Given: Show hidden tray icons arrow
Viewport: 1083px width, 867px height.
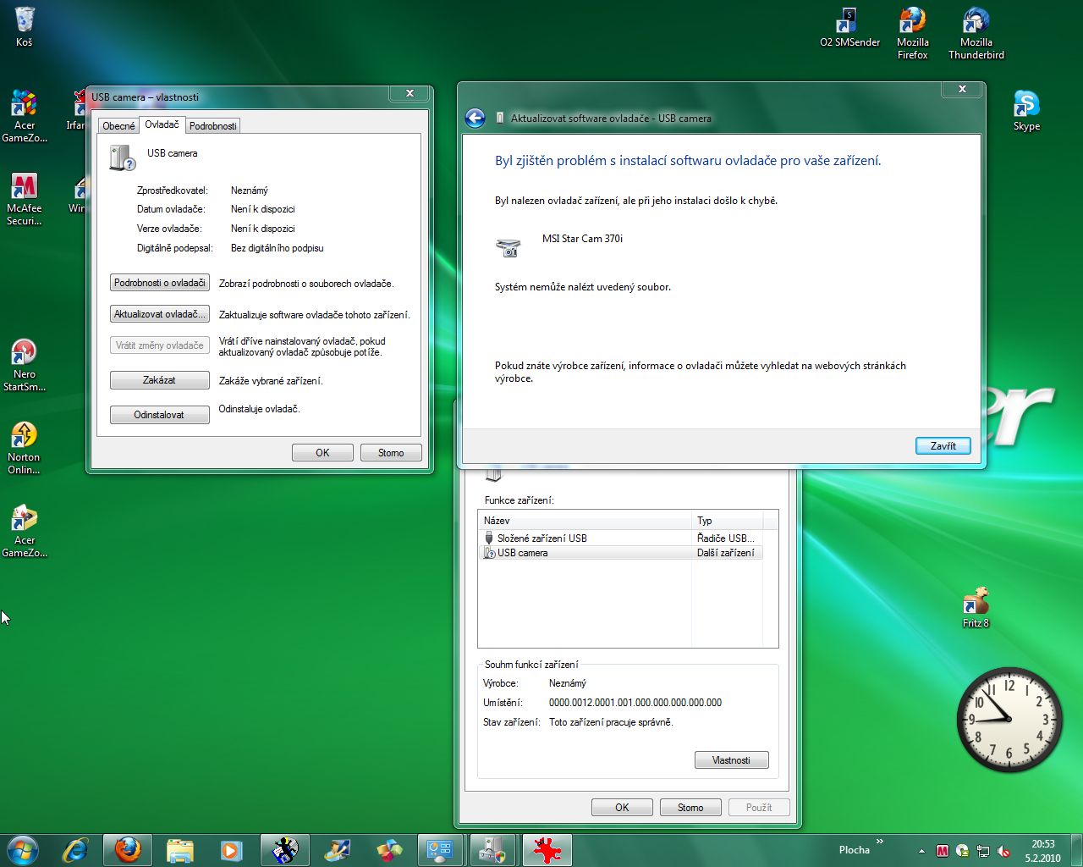Looking at the screenshot, I should (921, 851).
